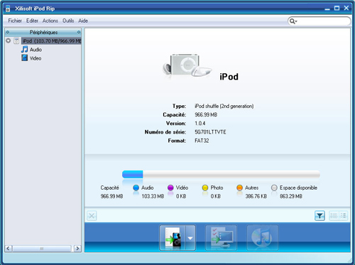The image size is (355, 265).
Task: Click the orange Autres legend dot
Action: click(x=239, y=188)
